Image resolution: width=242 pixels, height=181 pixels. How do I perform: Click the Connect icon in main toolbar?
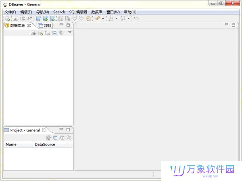16,19
